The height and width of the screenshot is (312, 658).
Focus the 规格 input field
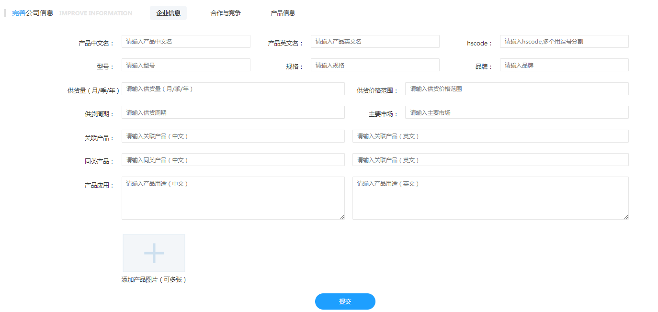(x=375, y=65)
